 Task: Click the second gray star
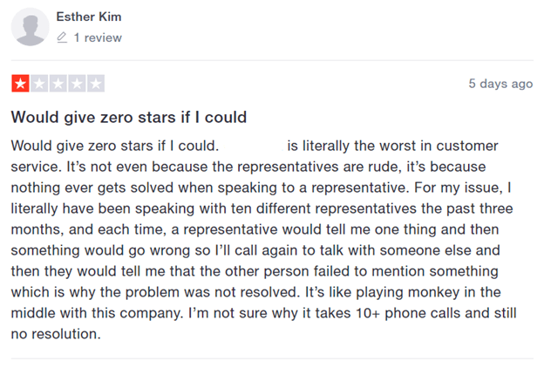coord(38,84)
